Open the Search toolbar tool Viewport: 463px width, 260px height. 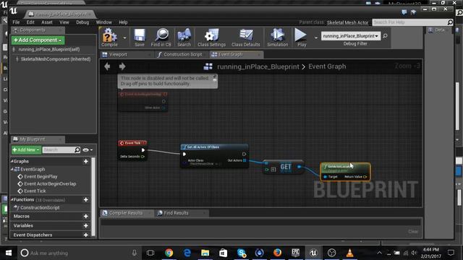tap(184, 38)
